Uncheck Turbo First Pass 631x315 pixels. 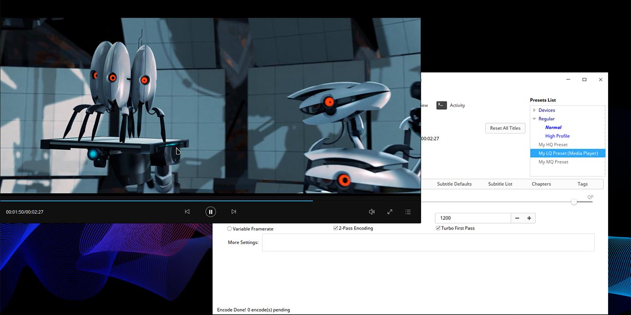tap(438, 228)
